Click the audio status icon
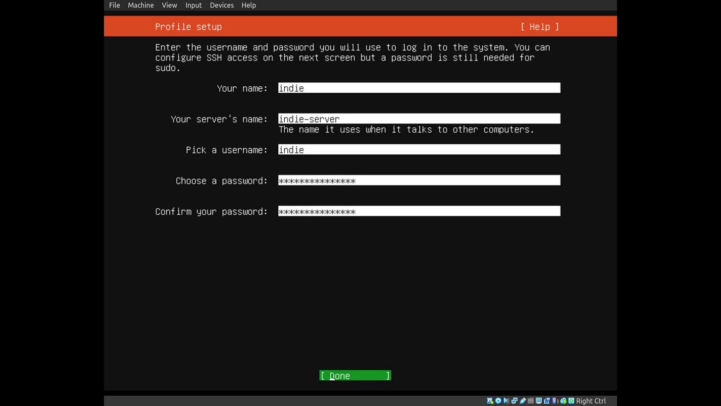 (x=506, y=401)
